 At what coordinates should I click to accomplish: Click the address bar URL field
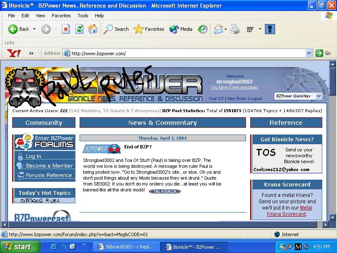(188, 54)
